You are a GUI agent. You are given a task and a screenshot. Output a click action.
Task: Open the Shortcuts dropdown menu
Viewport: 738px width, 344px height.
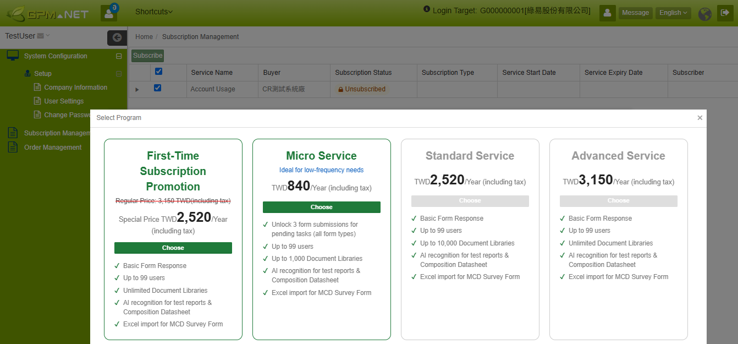(154, 12)
